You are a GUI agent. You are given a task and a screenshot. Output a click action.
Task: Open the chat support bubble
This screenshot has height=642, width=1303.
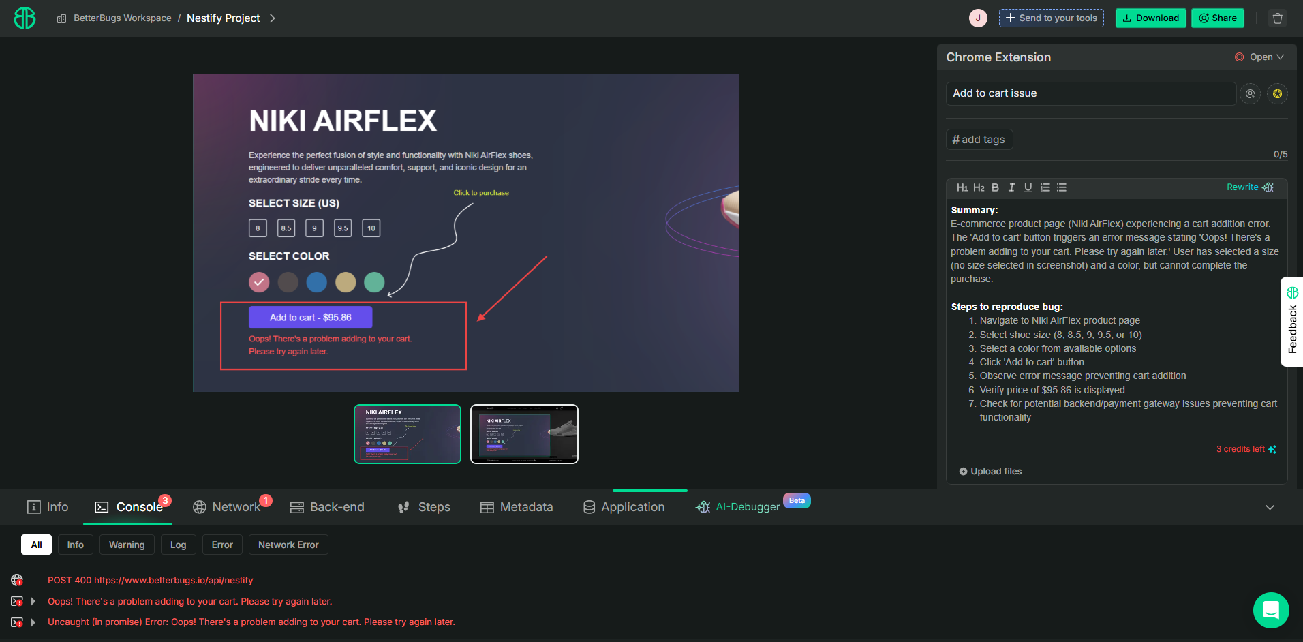coord(1271,610)
